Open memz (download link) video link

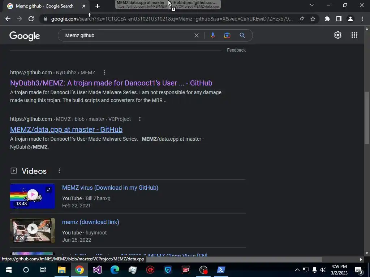pos(91,222)
